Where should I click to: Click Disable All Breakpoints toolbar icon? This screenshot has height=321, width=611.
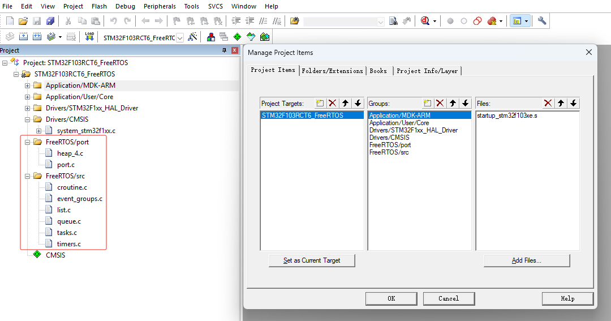point(477,21)
